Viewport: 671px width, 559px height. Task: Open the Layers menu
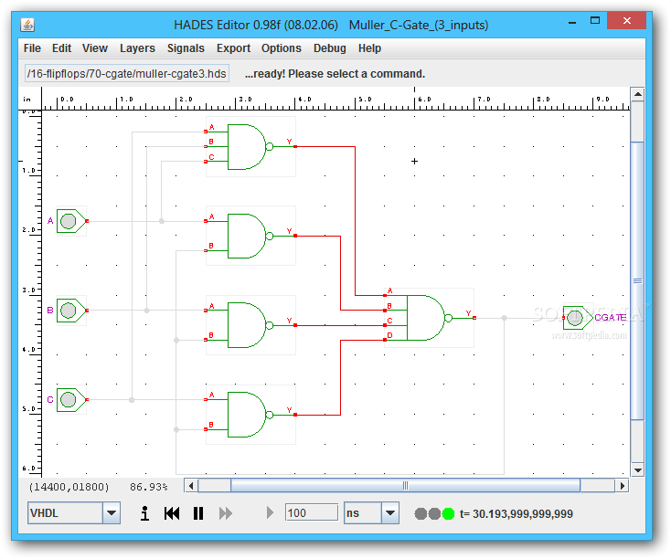pyautogui.click(x=137, y=48)
